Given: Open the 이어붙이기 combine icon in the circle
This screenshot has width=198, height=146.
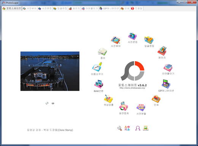Looking at the screenshot, I should [168, 68].
